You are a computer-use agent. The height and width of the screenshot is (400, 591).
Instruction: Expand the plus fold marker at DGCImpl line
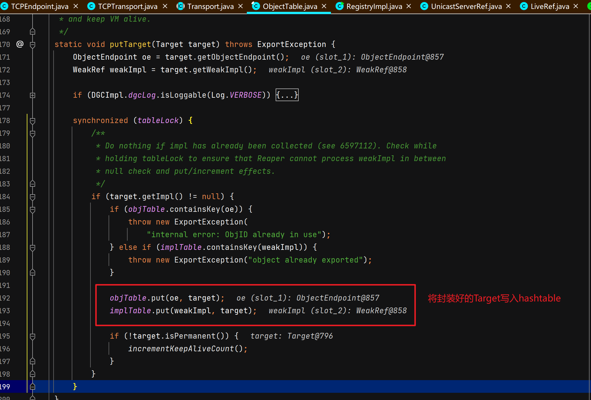pyautogui.click(x=33, y=95)
